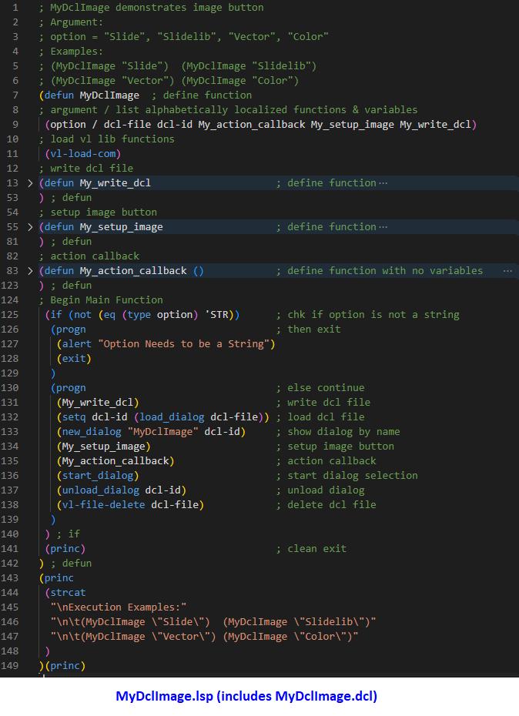Place cursor on 'defun MyDclImage' text
This screenshot has height=716, width=519.
pos(92,95)
